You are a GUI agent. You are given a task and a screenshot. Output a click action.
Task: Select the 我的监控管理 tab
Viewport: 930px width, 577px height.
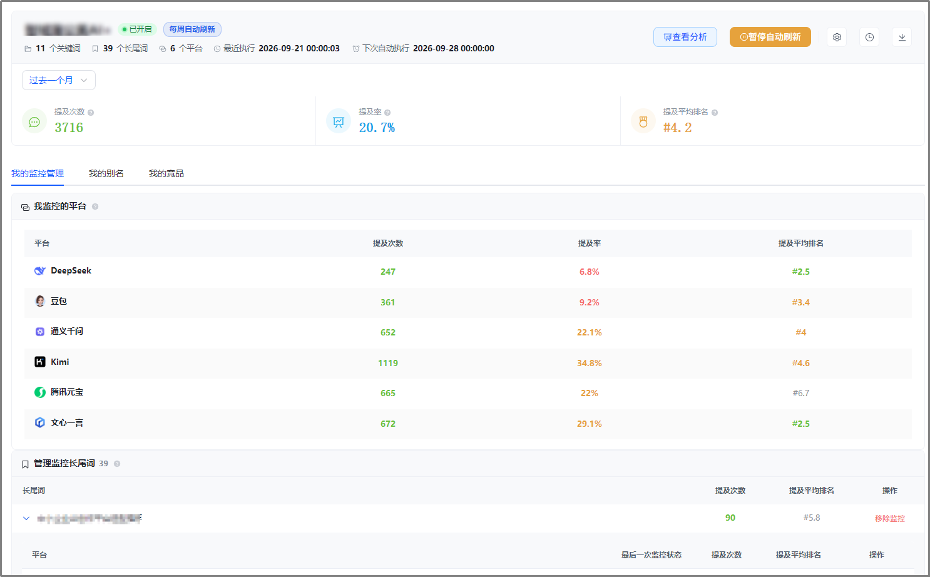point(38,173)
